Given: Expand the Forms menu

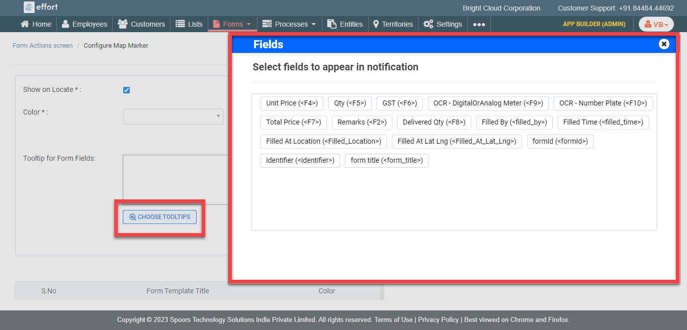Looking at the screenshot, I should point(232,24).
